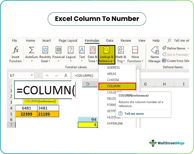
Task: Expand the Name Box dropdown arrow
Action: pyautogui.click(x=32, y=75)
